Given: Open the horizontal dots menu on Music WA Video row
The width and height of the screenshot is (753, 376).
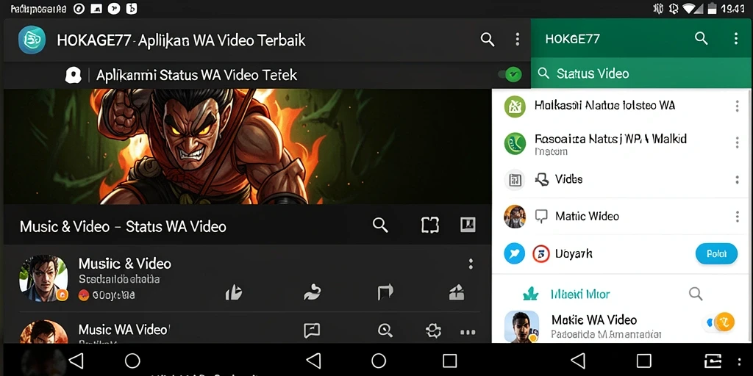Looking at the screenshot, I should point(468,332).
